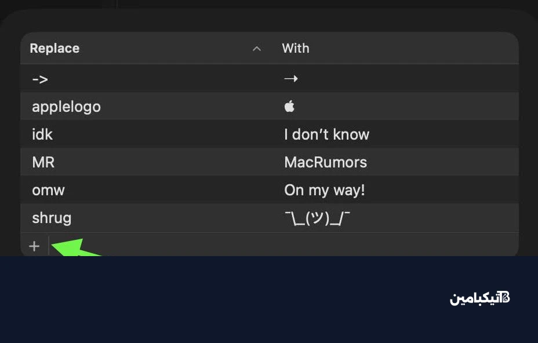Select the '->' shortcut row
Viewport: 538px width, 343px height.
(x=40, y=78)
